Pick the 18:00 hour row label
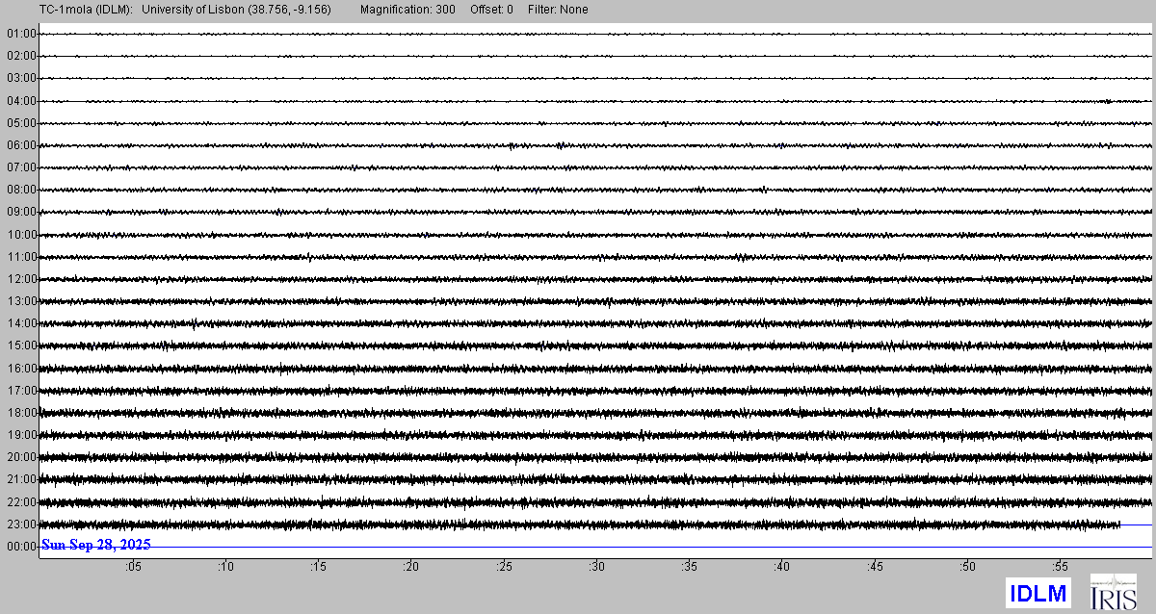The width and height of the screenshot is (1156, 614). pos(20,413)
